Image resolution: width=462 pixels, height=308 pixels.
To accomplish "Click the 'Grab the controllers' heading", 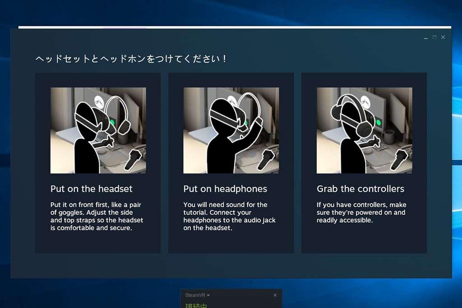I will [360, 189].
